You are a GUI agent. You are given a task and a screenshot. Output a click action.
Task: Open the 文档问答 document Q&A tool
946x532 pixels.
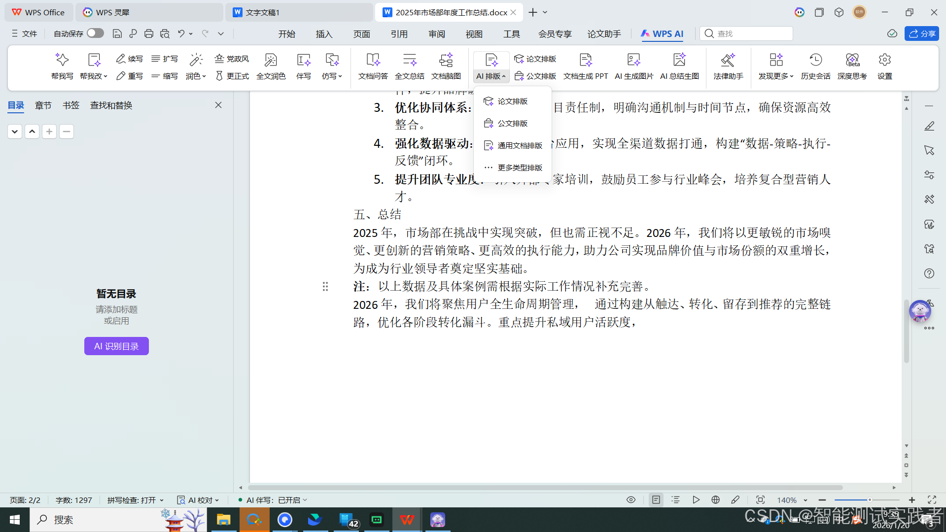373,66
